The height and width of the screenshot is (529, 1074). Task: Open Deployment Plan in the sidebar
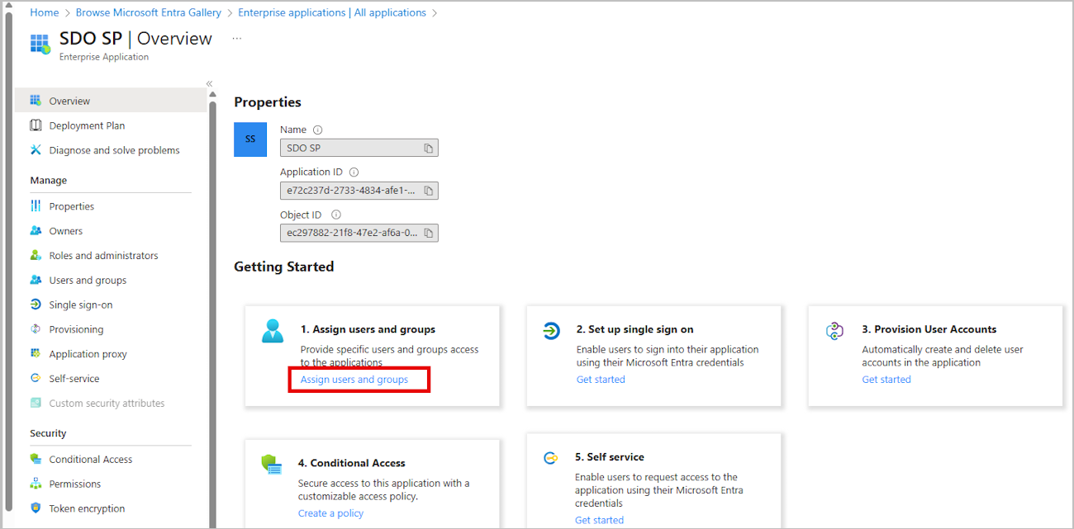click(87, 125)
